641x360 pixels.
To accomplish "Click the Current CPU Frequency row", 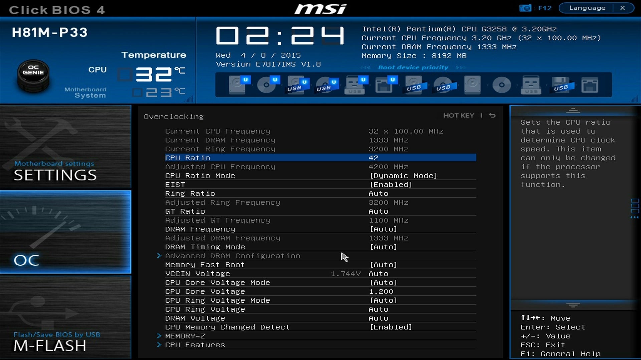I will [x=320, y=131].
